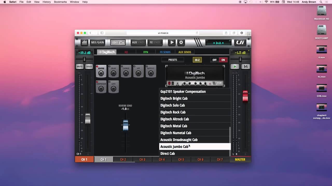Image resolution: width=332 pixels, height=186 pixels.
Task: Click Safari back arrow button
Action: coord(90,33)
